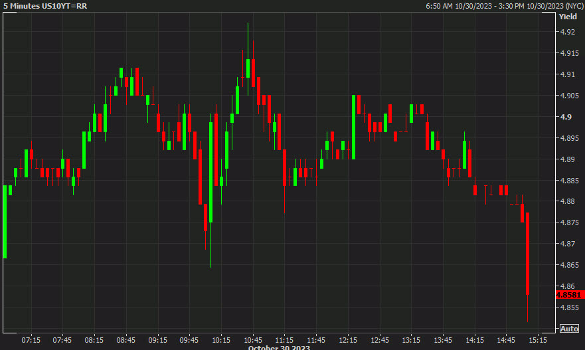This screenshot has height=350, width=585.
Task: Click the 4.855 yield axis label
Action: pos(568,307)
